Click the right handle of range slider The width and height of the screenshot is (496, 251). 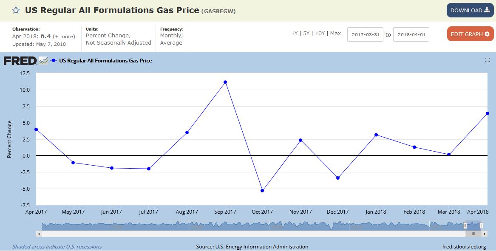click(x=481, y=226)
